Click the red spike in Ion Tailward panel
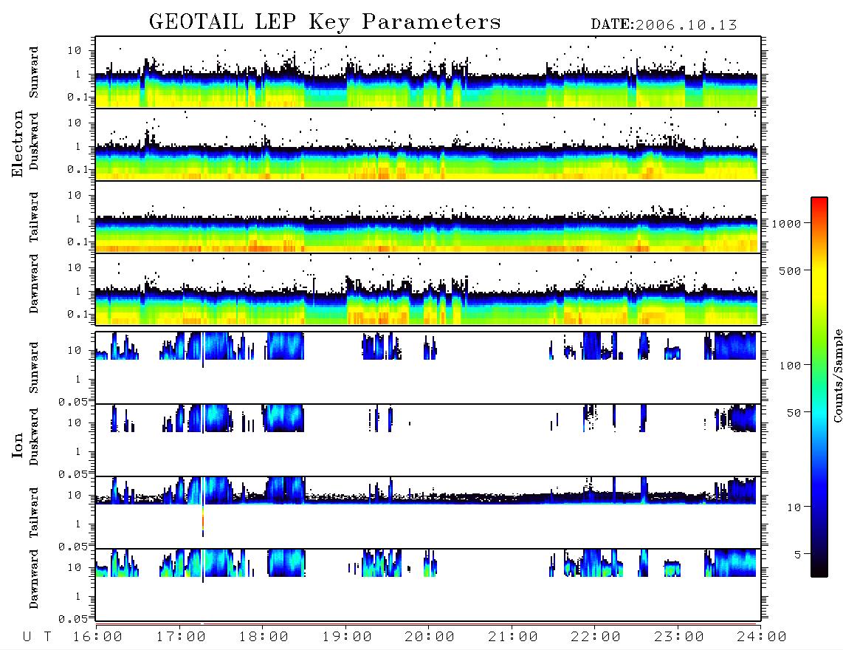Screen dimensions: 843x650 (203, 521)
